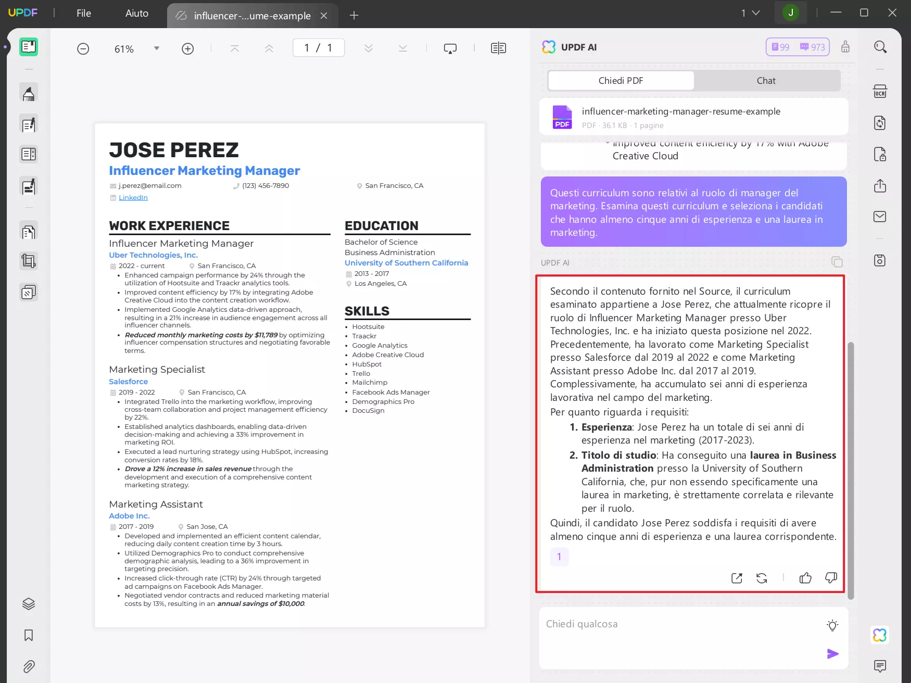Like the AI response with thumbs up

(805, 578)
